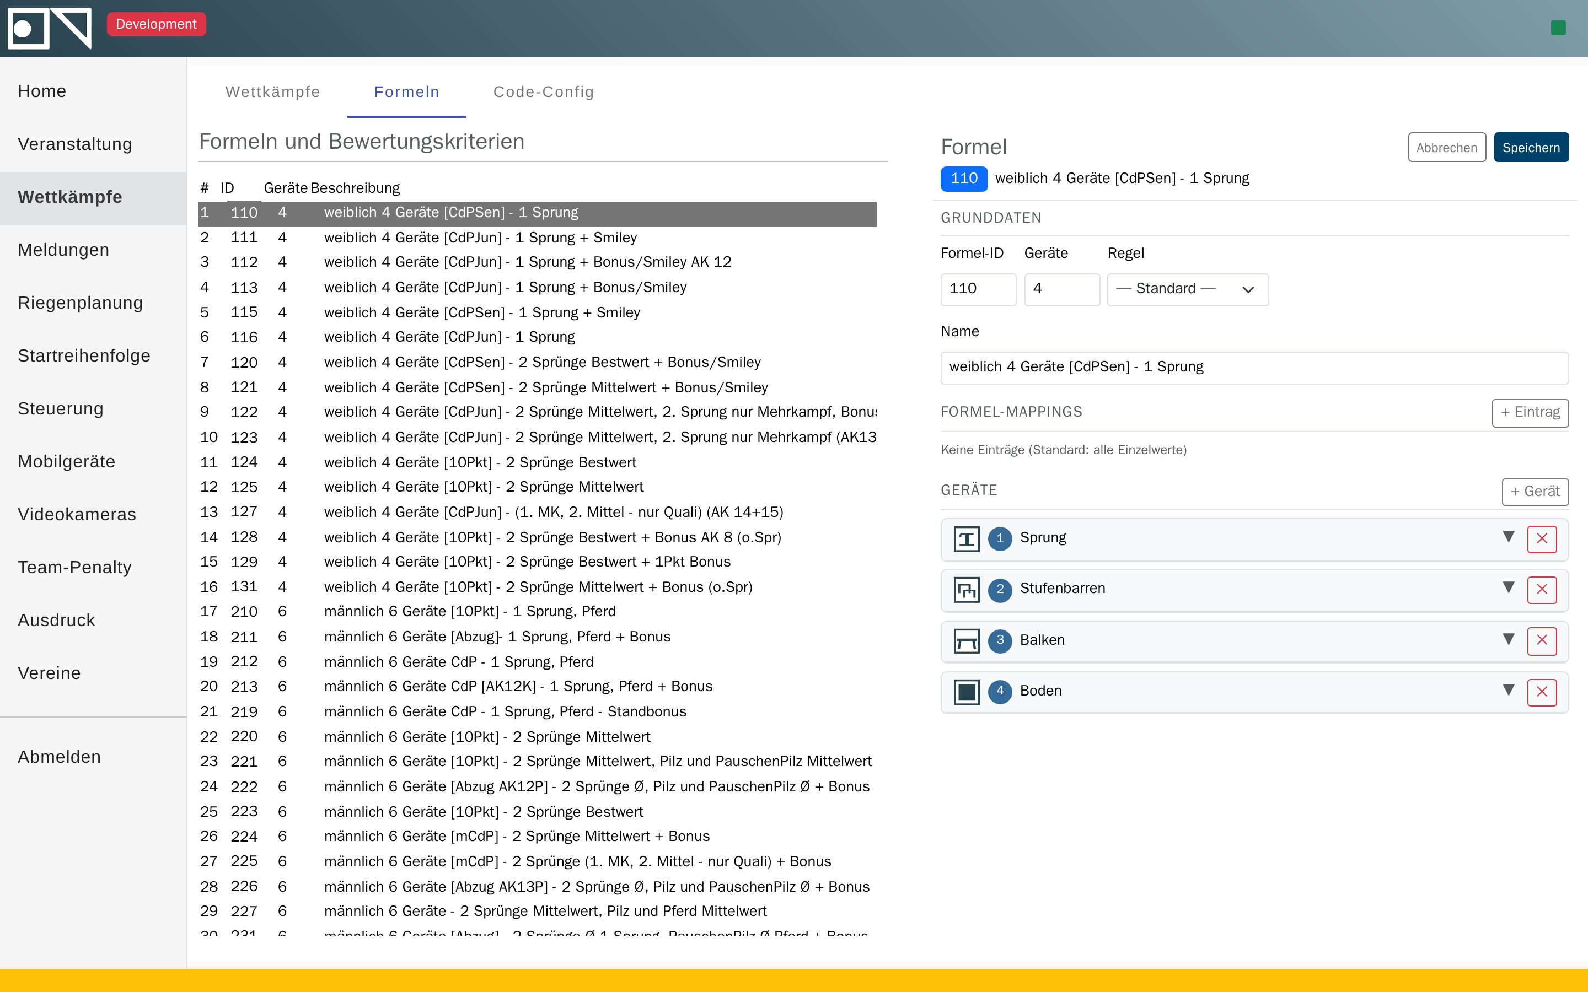Click the Balken apparatus icon
This screenshot has height=992, width=1588.
click(x=966, y=641)
